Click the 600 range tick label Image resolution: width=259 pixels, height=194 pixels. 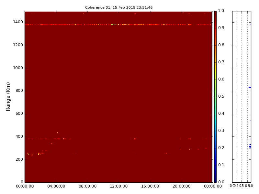19,113
